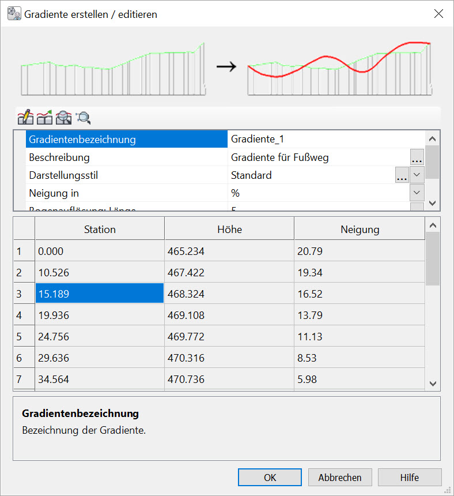Open Hilfe for this dialog
The height and width of the screenshot is (496, 454).
(410, 478)
